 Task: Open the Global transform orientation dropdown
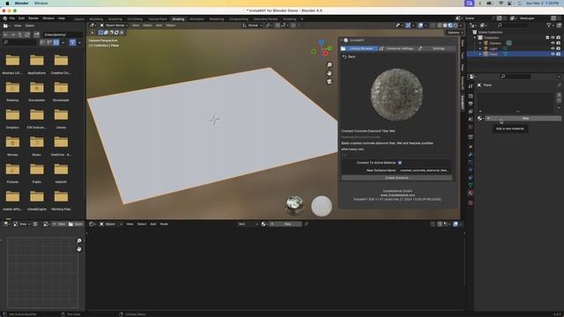tap(253, 26)
